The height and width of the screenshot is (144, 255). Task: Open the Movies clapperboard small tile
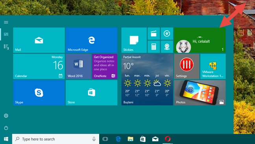point(154,34)
